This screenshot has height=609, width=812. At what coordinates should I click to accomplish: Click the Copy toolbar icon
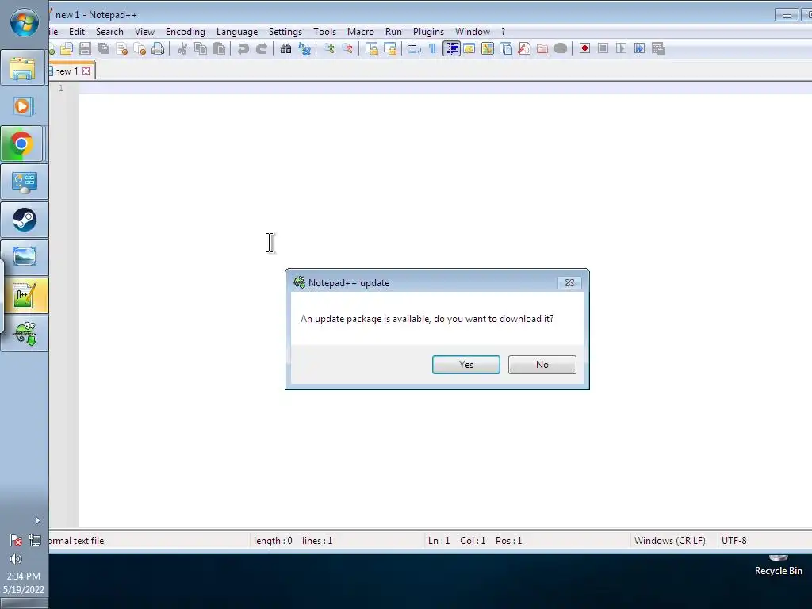[x=201, y=48]
